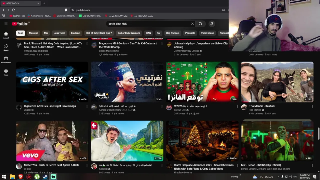Go forward in the browser
Viewport: 320px width, 180px height.
coord(8,10)
